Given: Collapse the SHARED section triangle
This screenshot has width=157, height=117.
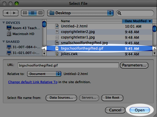Looking at the screenshot, I should coord(4,41).
